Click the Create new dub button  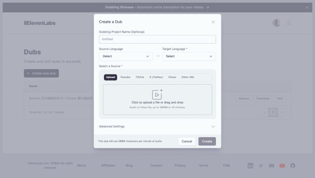point(42,74)
